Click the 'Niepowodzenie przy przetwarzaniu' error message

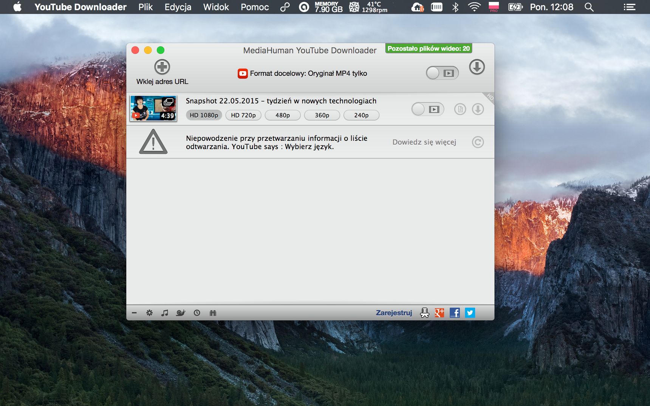pyautogui.click(x=277, y=142)
